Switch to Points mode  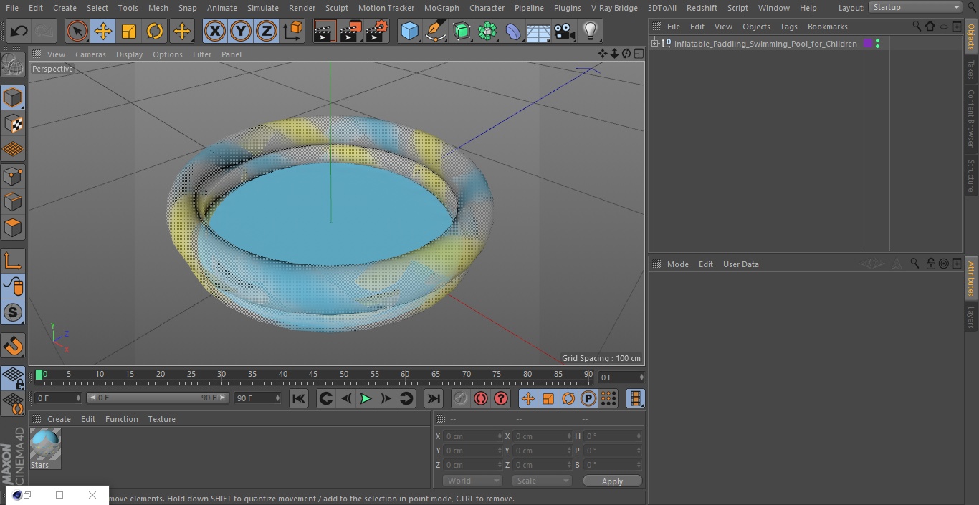point(13,175)
